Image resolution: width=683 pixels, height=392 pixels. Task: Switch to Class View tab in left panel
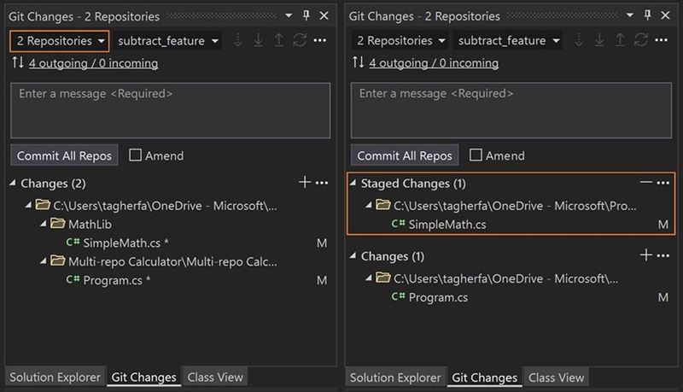[215, 377]
